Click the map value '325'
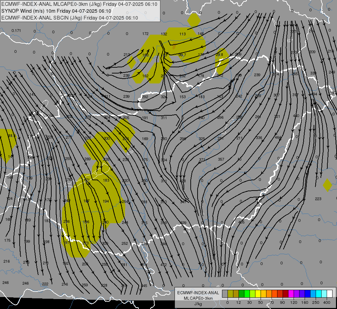337x309 pixels. (x=202, y=139)
